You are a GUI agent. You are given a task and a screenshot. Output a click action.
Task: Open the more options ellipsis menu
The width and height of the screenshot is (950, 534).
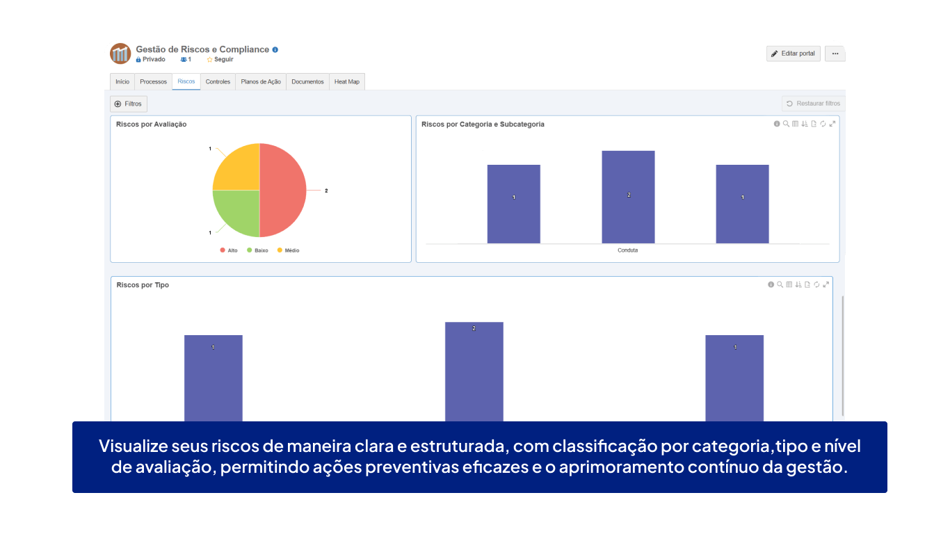(x=835, y=54)
